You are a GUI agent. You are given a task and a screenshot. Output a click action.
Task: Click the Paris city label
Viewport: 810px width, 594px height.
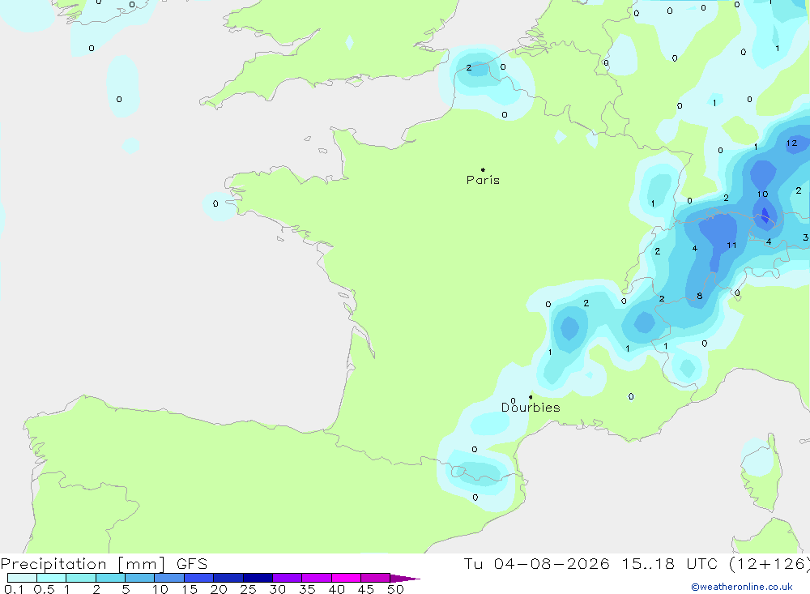[x=483, y=180]
